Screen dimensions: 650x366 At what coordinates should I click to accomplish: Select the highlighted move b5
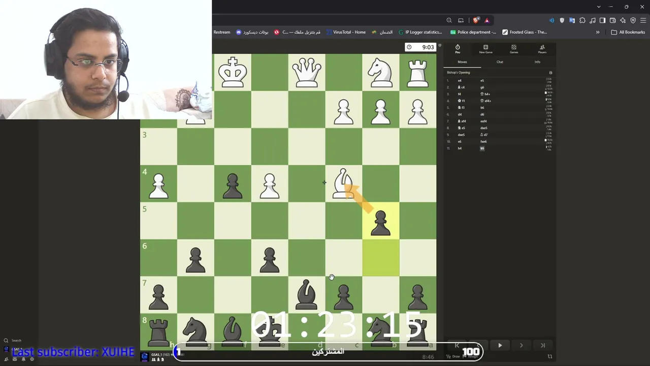click(x=482, y=148)
